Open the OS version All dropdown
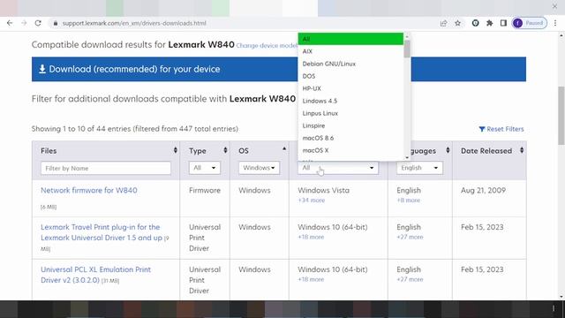The image size is (565, 318). click(338, 168)
